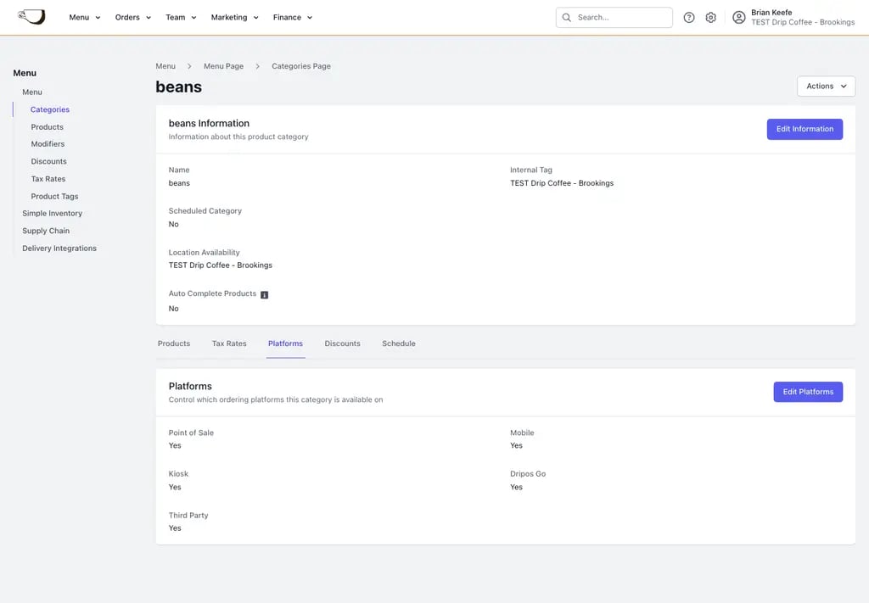Switch to the Tax Rates tab
The width and height of the screenshot is (869, 603).
tap(229, 343)
